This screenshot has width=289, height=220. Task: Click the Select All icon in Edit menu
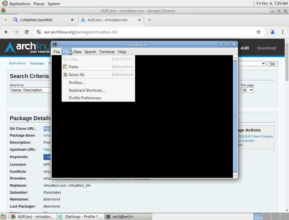click(65, 75)
